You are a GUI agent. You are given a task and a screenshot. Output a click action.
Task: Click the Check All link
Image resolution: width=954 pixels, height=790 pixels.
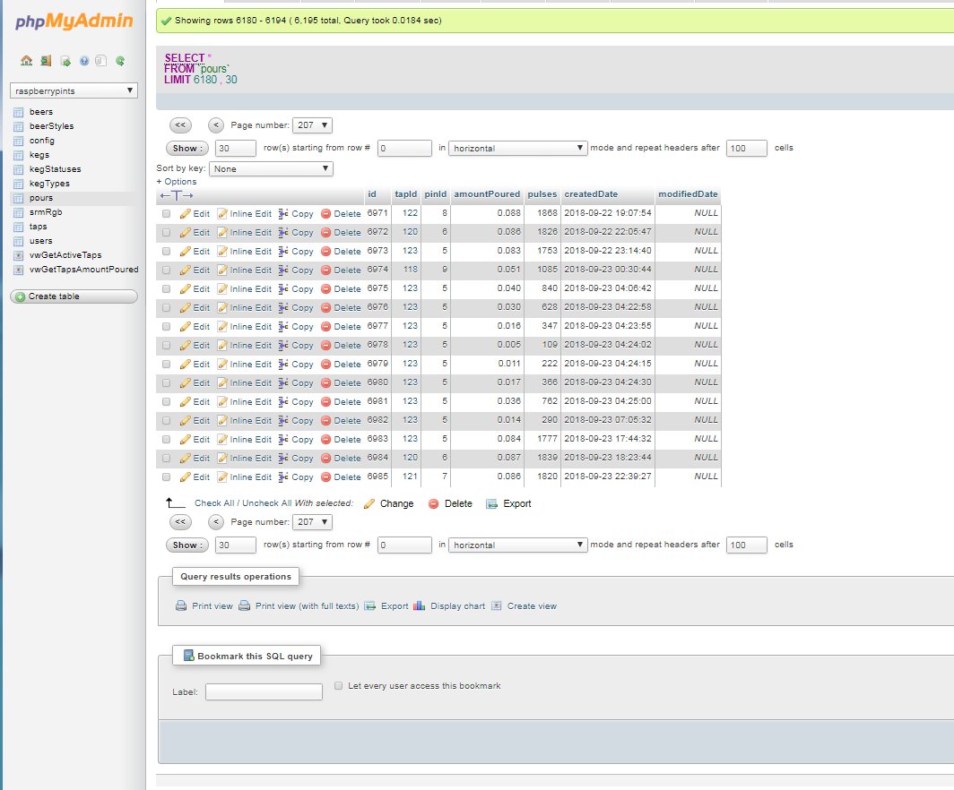point(214,503)
